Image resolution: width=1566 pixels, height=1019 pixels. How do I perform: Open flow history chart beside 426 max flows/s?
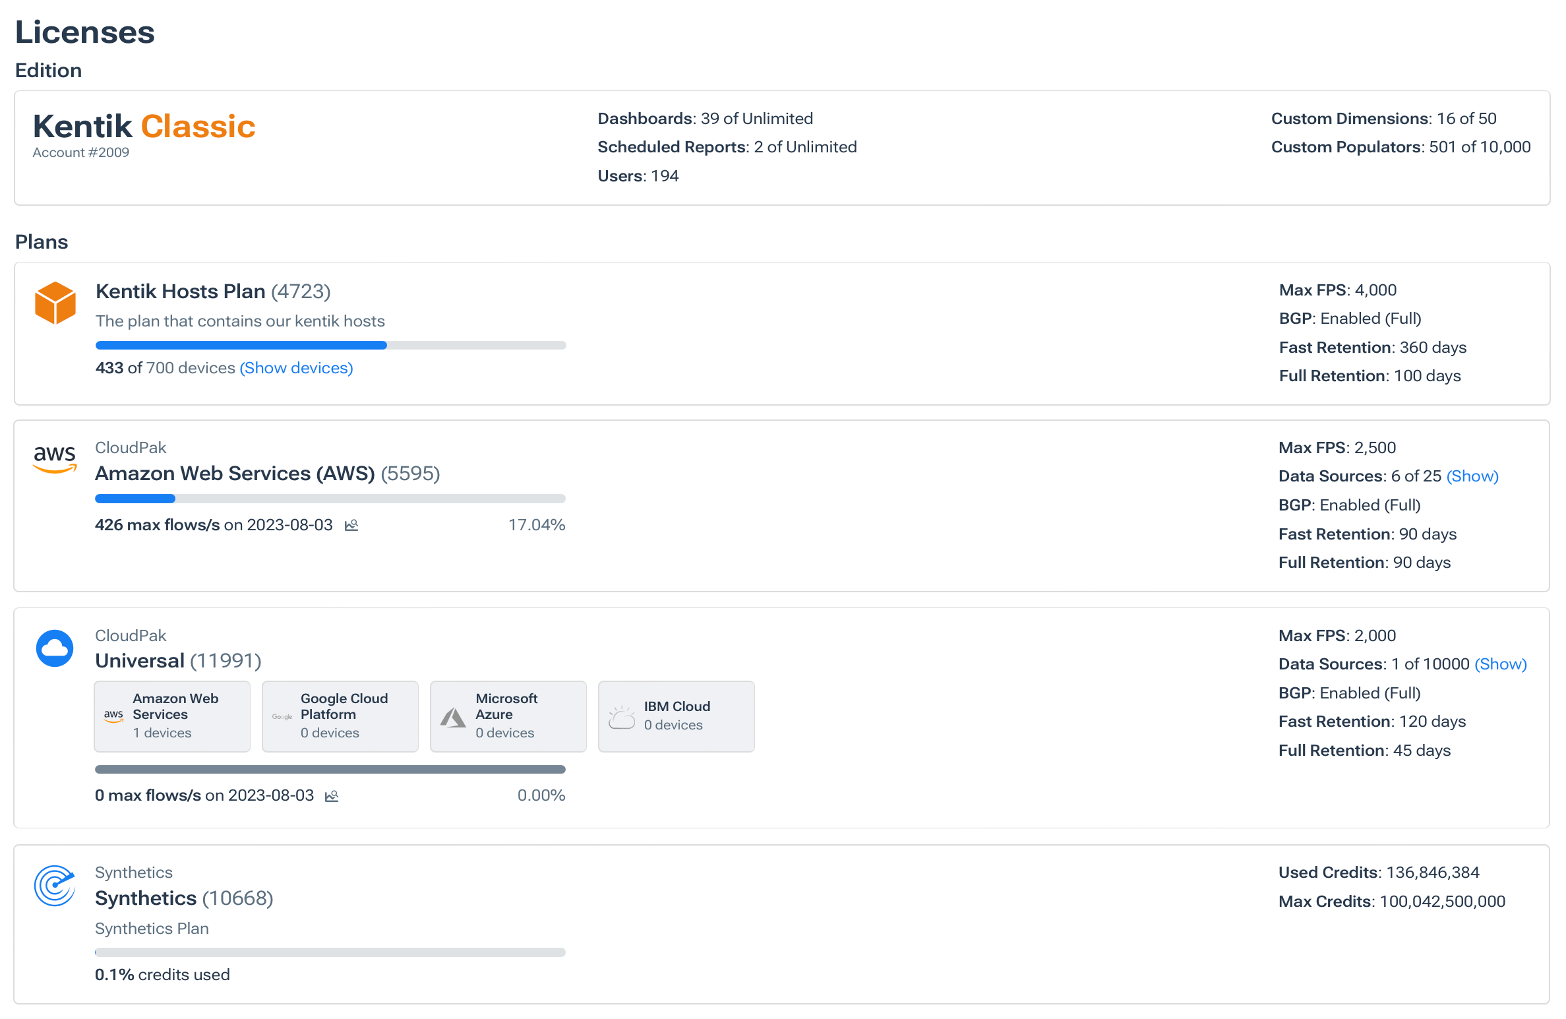coord(351,525)
